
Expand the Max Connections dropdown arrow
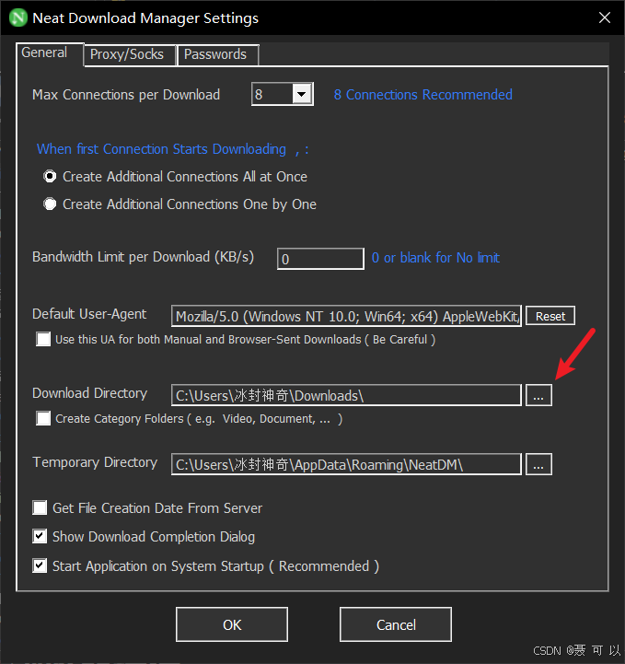302,94
